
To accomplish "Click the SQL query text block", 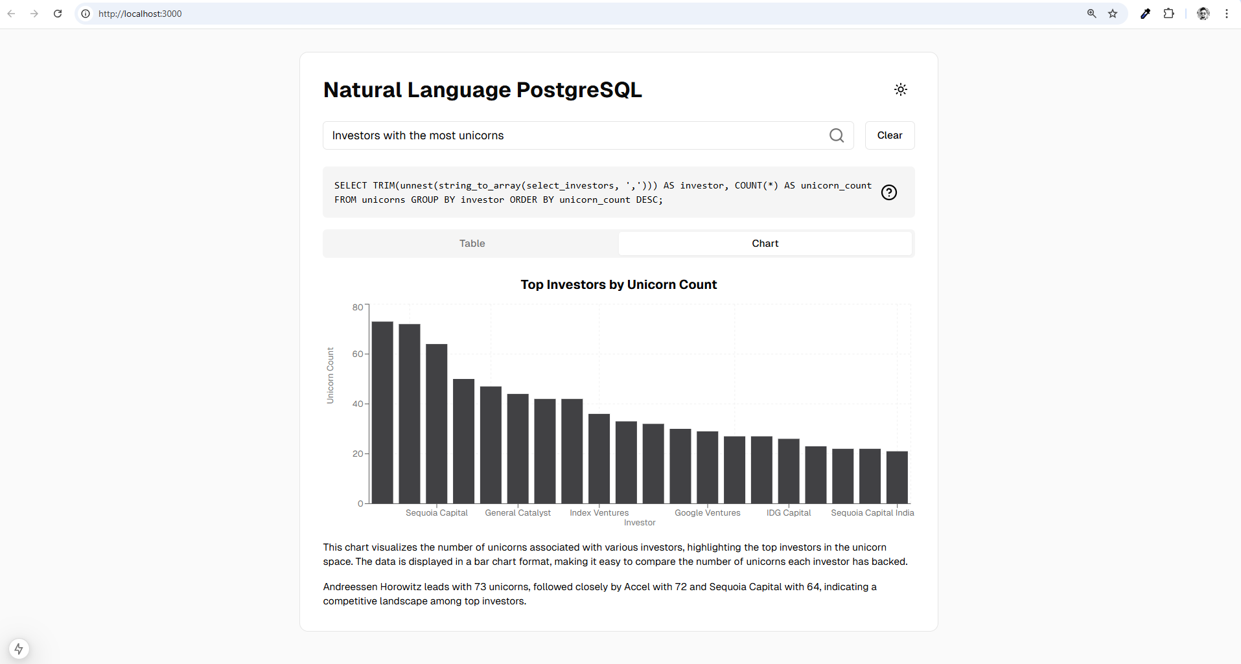I will [x=603, y=192].
